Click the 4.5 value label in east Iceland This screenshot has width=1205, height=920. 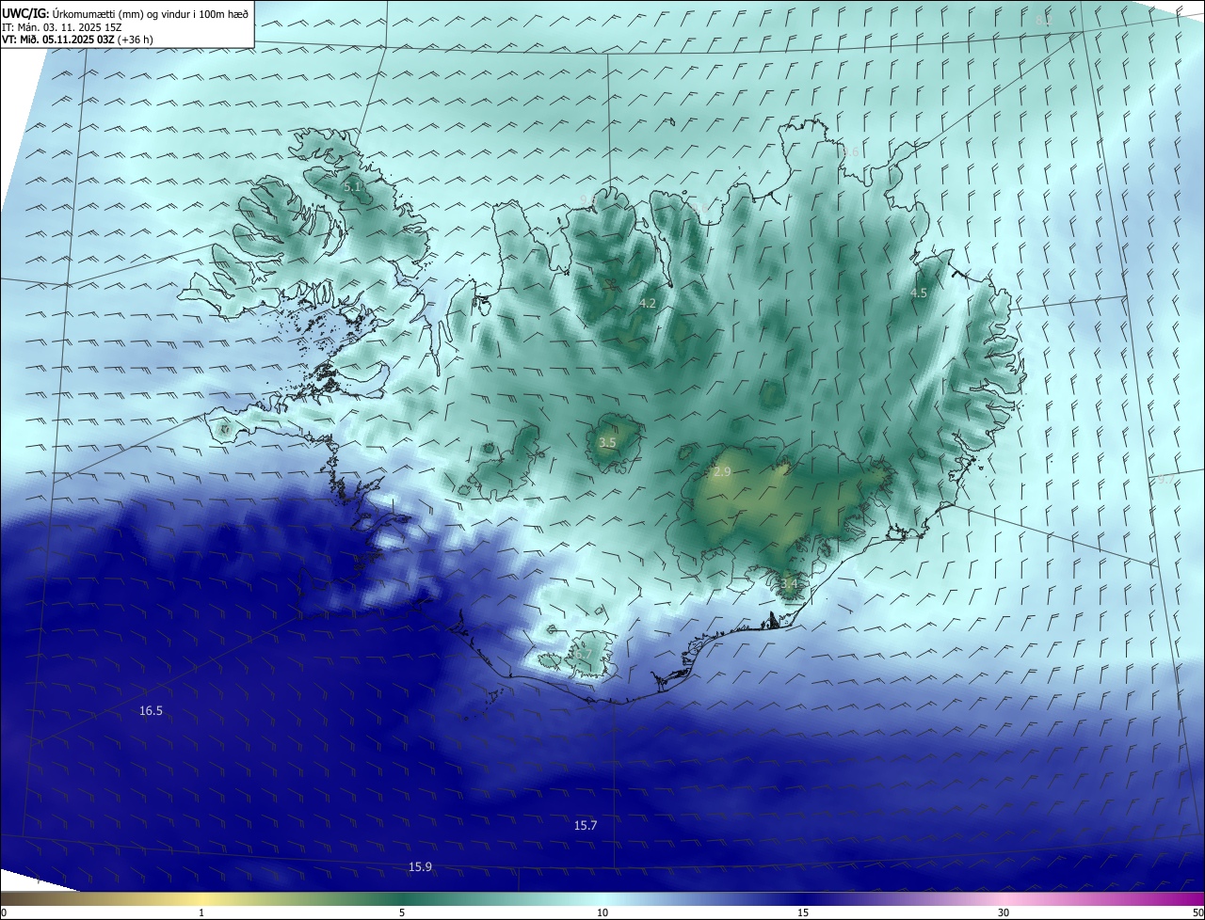tap(919, 293)
